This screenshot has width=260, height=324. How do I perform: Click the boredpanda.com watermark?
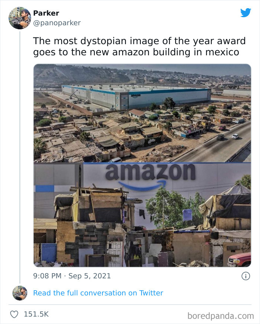click(221, 316)
